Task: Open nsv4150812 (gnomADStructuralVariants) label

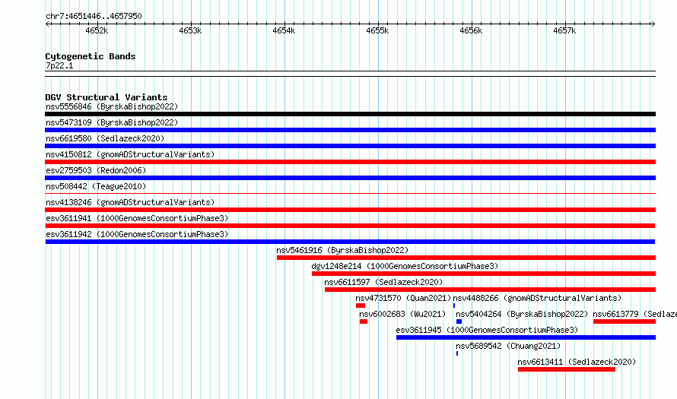Action: point(130,154)
